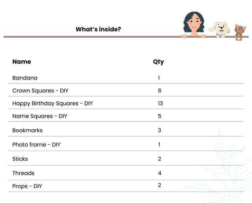Select the Crown Squares - DIY item
The image size is (252, 203).
(40, 90)
